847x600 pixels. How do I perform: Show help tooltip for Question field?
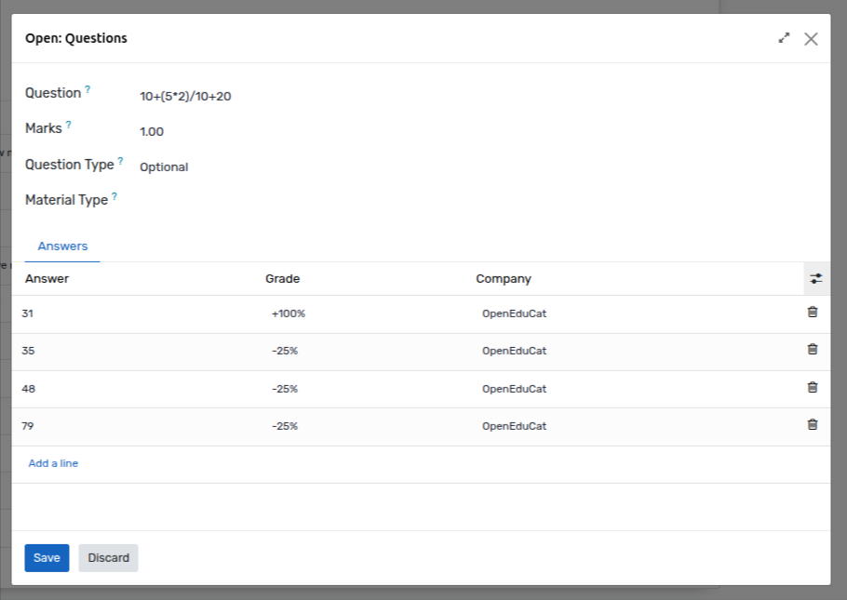point(87,89)
